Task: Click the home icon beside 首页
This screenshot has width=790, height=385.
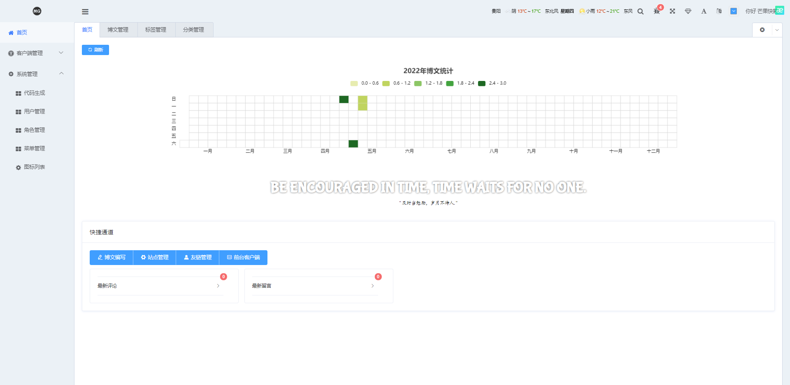Action: point(11,33)
